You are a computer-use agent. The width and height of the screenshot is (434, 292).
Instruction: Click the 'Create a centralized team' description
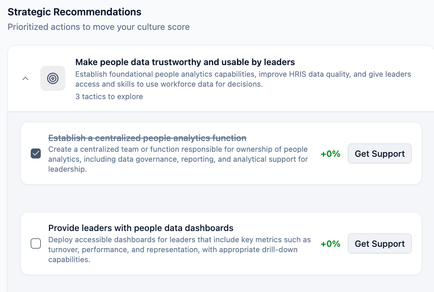coord(178,159)
